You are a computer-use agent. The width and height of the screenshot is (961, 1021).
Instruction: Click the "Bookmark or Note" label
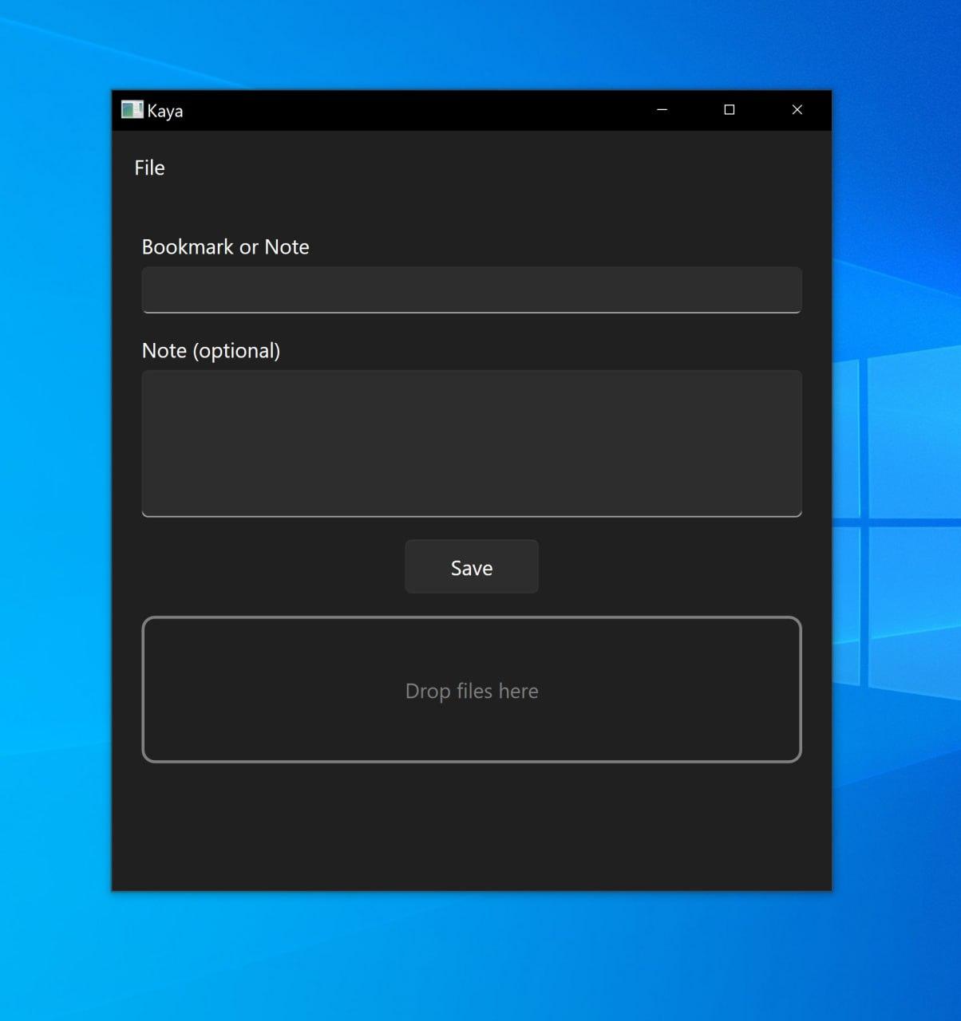[225, 247]
